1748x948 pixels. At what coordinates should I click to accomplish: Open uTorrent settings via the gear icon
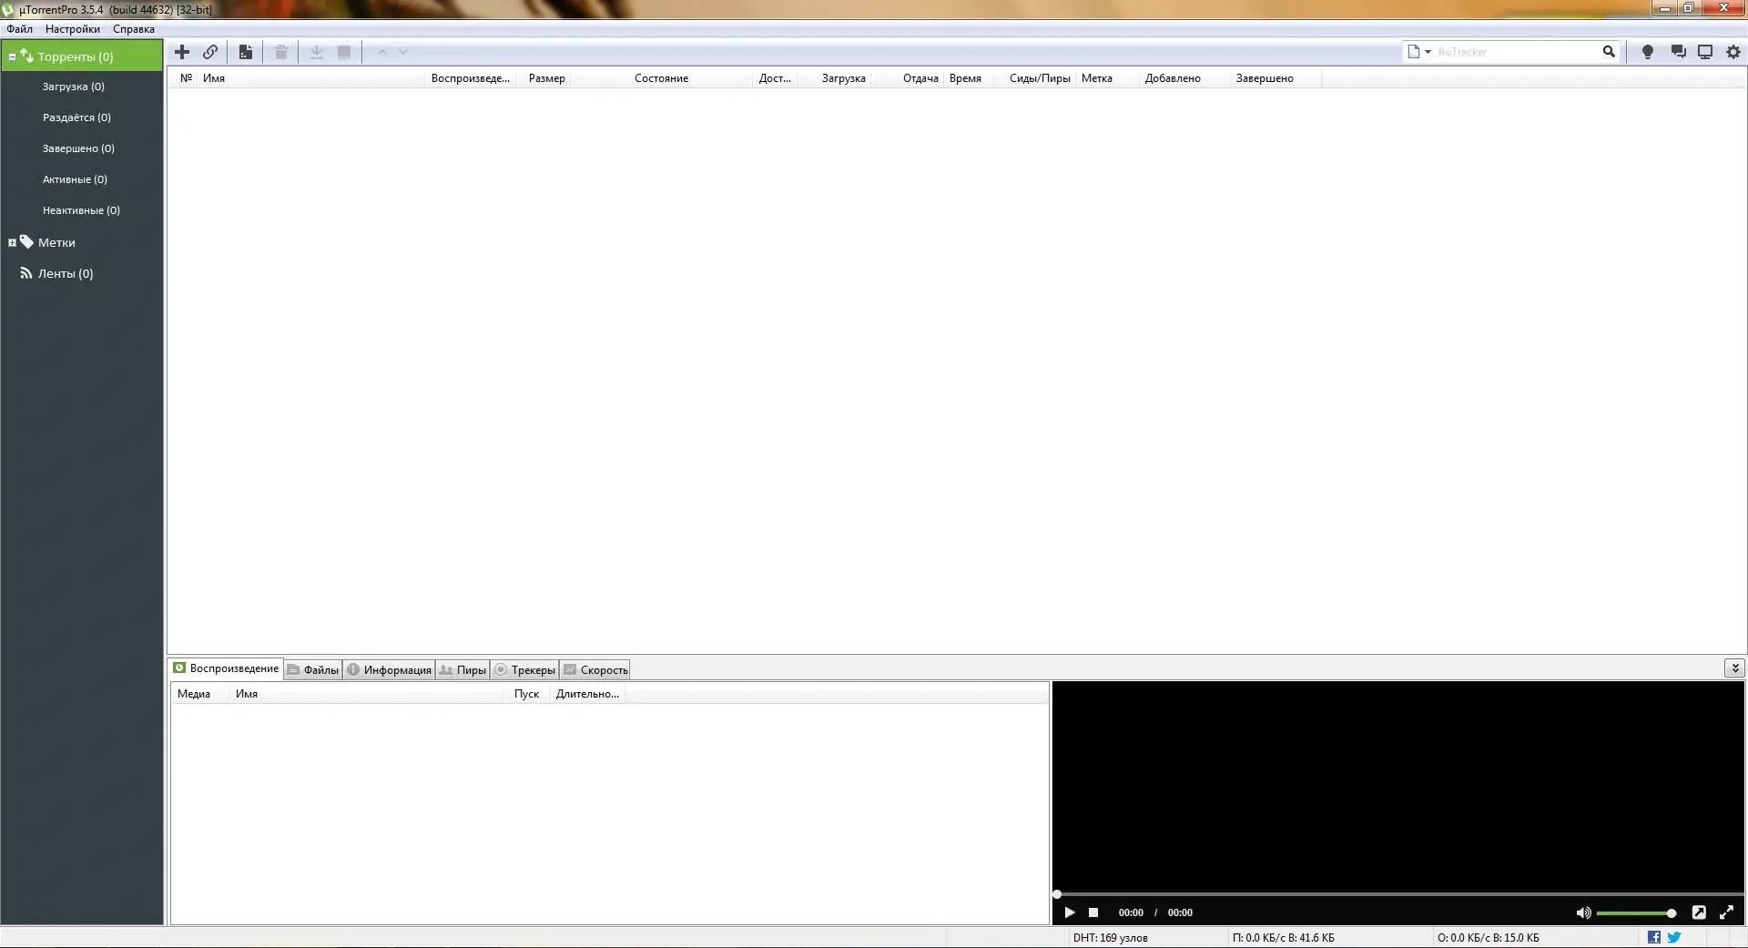pos(1733,52)
